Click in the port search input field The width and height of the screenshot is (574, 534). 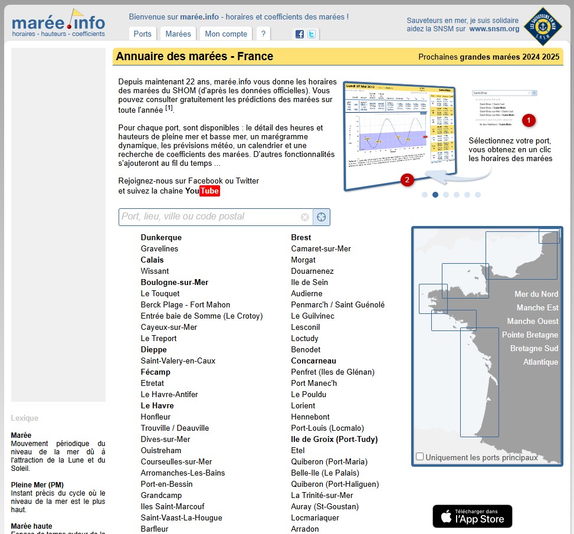209,217
